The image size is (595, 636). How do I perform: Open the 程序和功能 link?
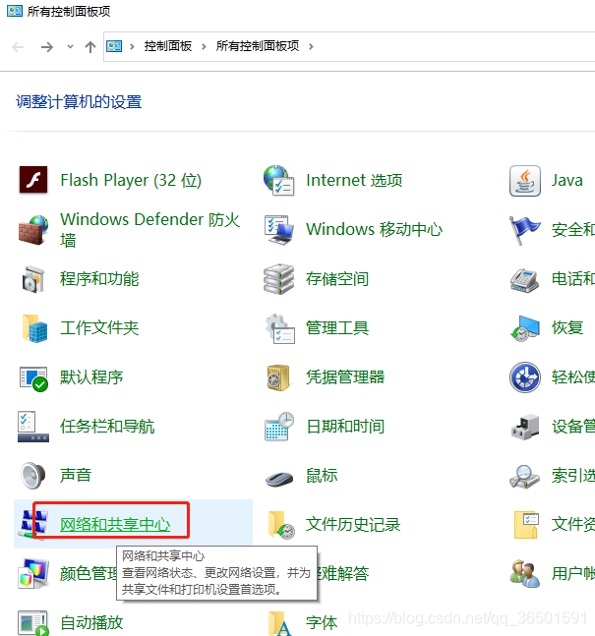(x=99, y=279)
